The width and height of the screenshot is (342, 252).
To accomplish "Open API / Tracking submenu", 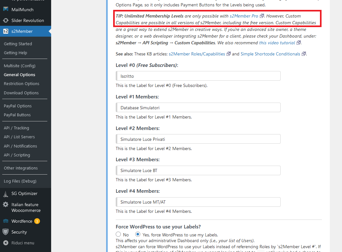I will [x=16, y=128].
